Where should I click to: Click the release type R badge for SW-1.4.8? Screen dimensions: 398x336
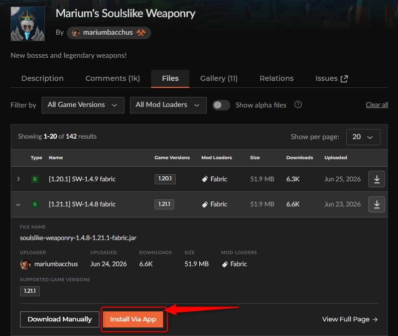tap(35, 204)
